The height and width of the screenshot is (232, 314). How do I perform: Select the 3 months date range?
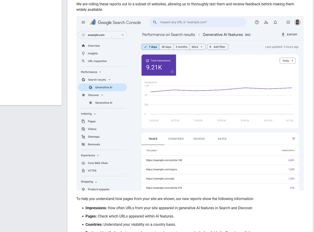[x=181, y=47]
